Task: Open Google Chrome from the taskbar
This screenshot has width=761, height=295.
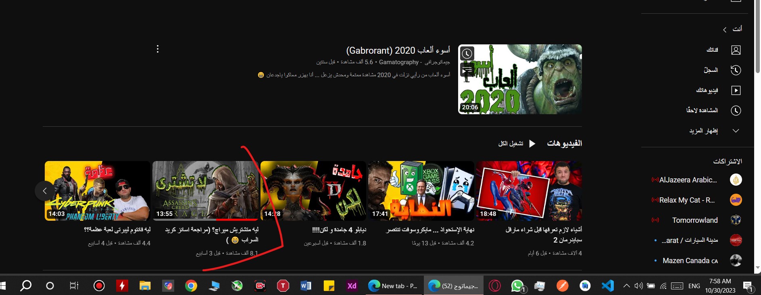Action: coord(191,286)
